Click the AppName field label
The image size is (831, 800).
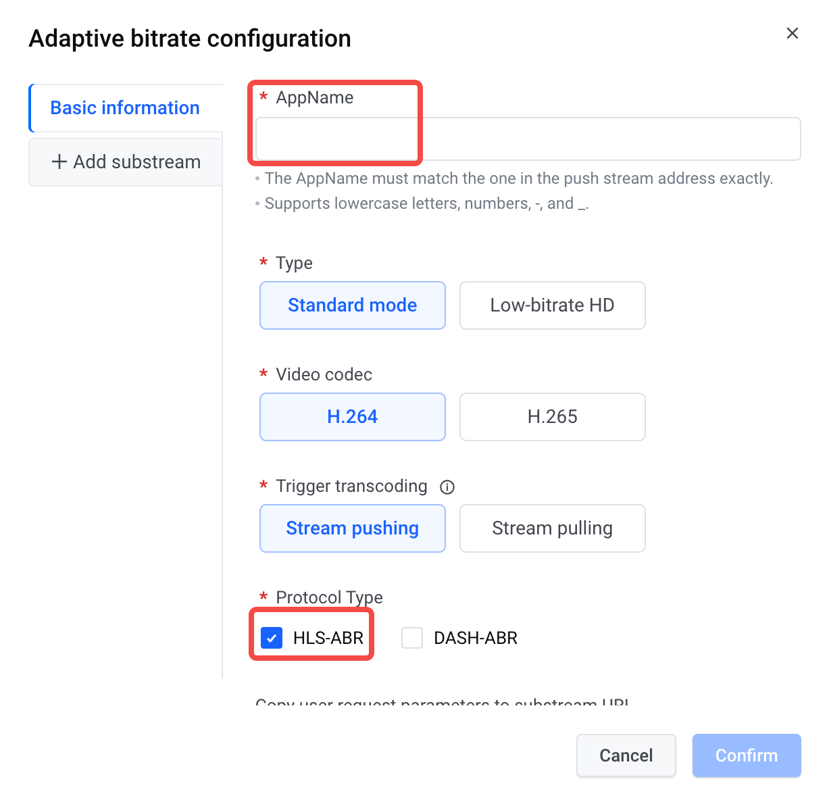[x=315, y=97]
